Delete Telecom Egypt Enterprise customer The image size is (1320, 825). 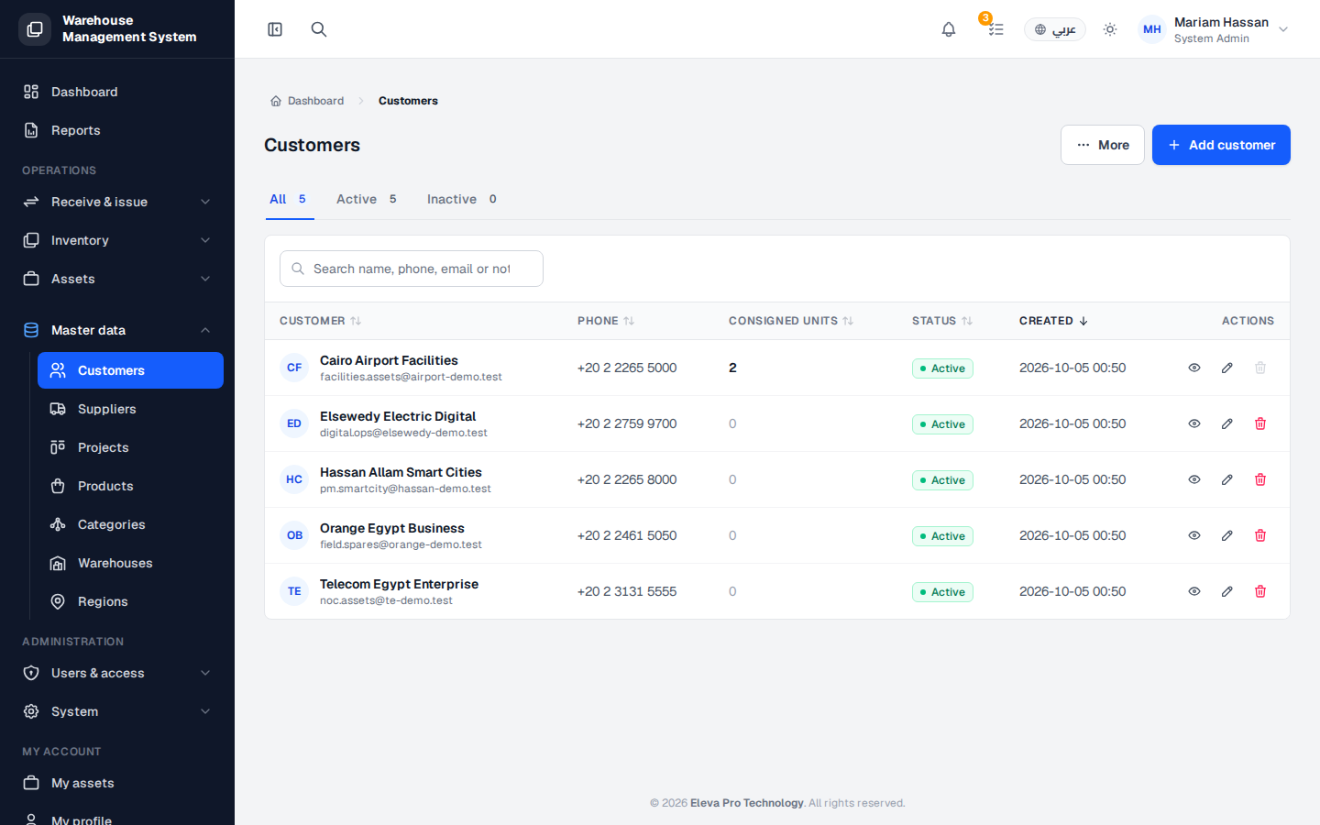click(x=1260, y=591)
